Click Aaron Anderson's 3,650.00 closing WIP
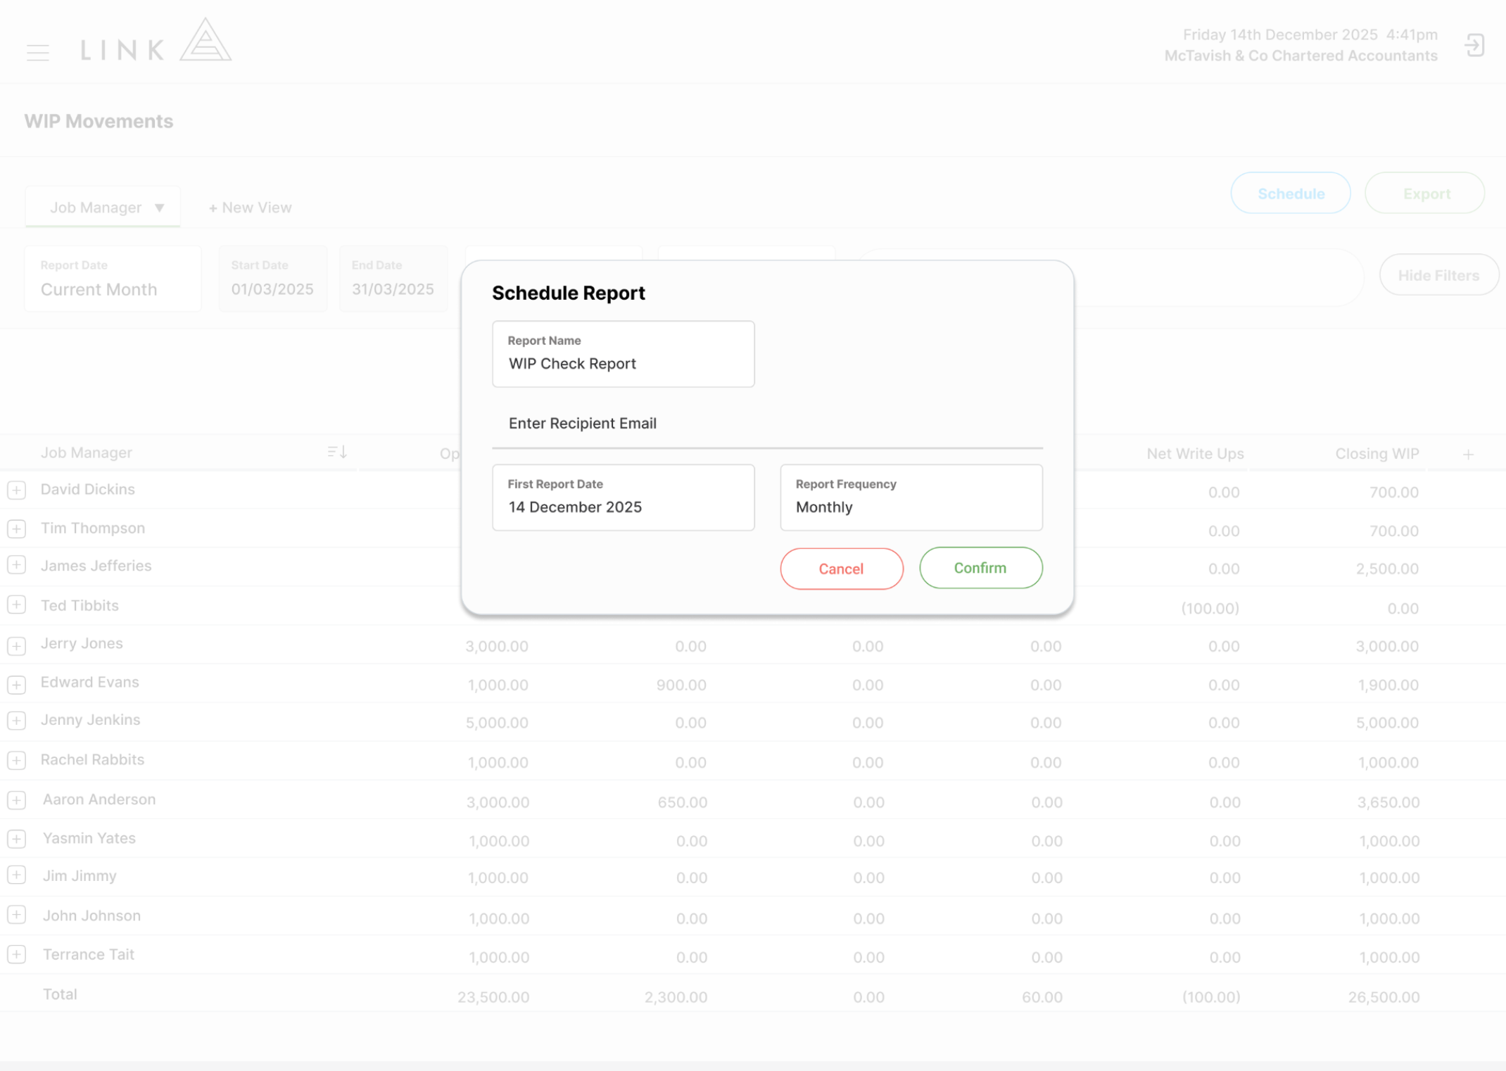Image resolution: width=1506 pixels, height=1071 pixels. click(x=1388, y=802)
